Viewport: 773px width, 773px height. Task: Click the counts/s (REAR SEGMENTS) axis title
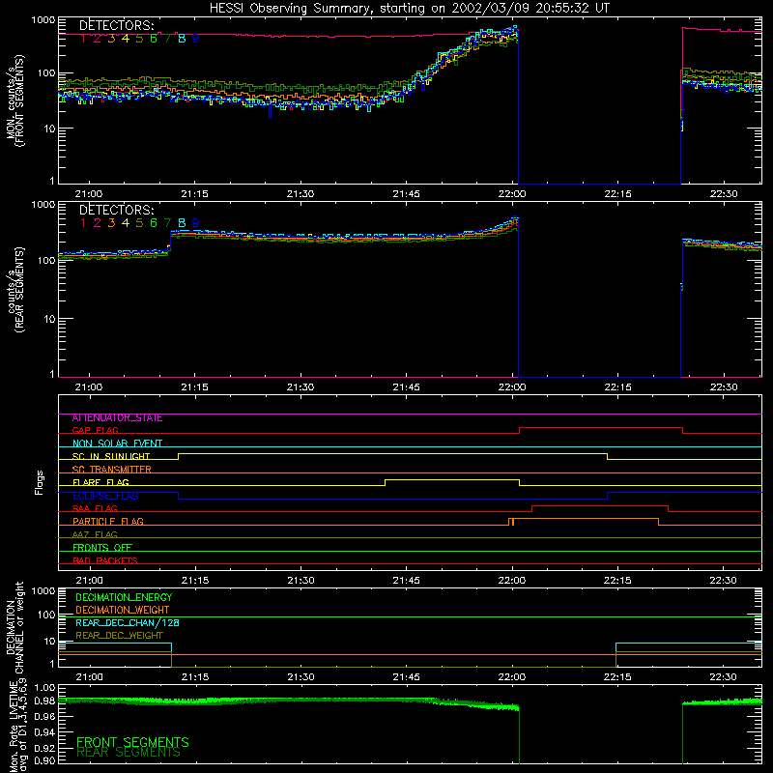(14, 290)
